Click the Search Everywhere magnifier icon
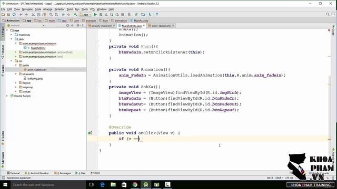 (328, 14)
